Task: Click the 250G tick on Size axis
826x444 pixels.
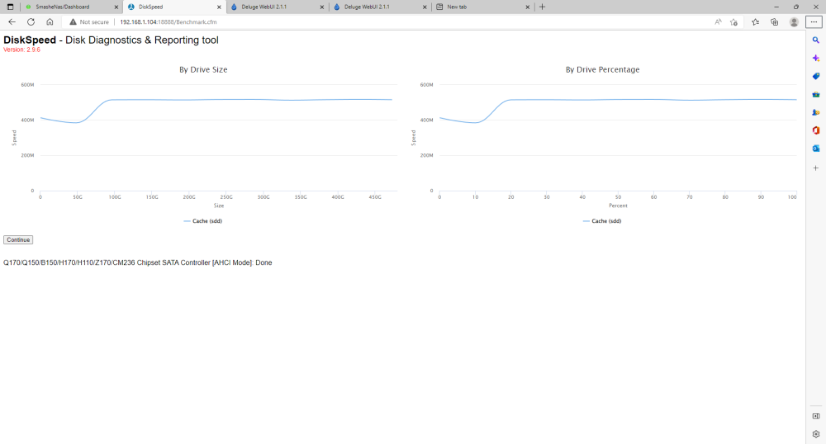Action: pyautogui.click(x=226, y=197)
